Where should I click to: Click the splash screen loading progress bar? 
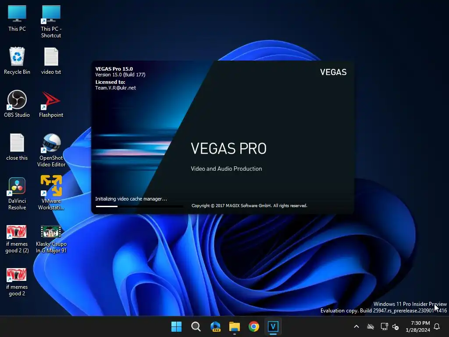click(x=139, y=206)
